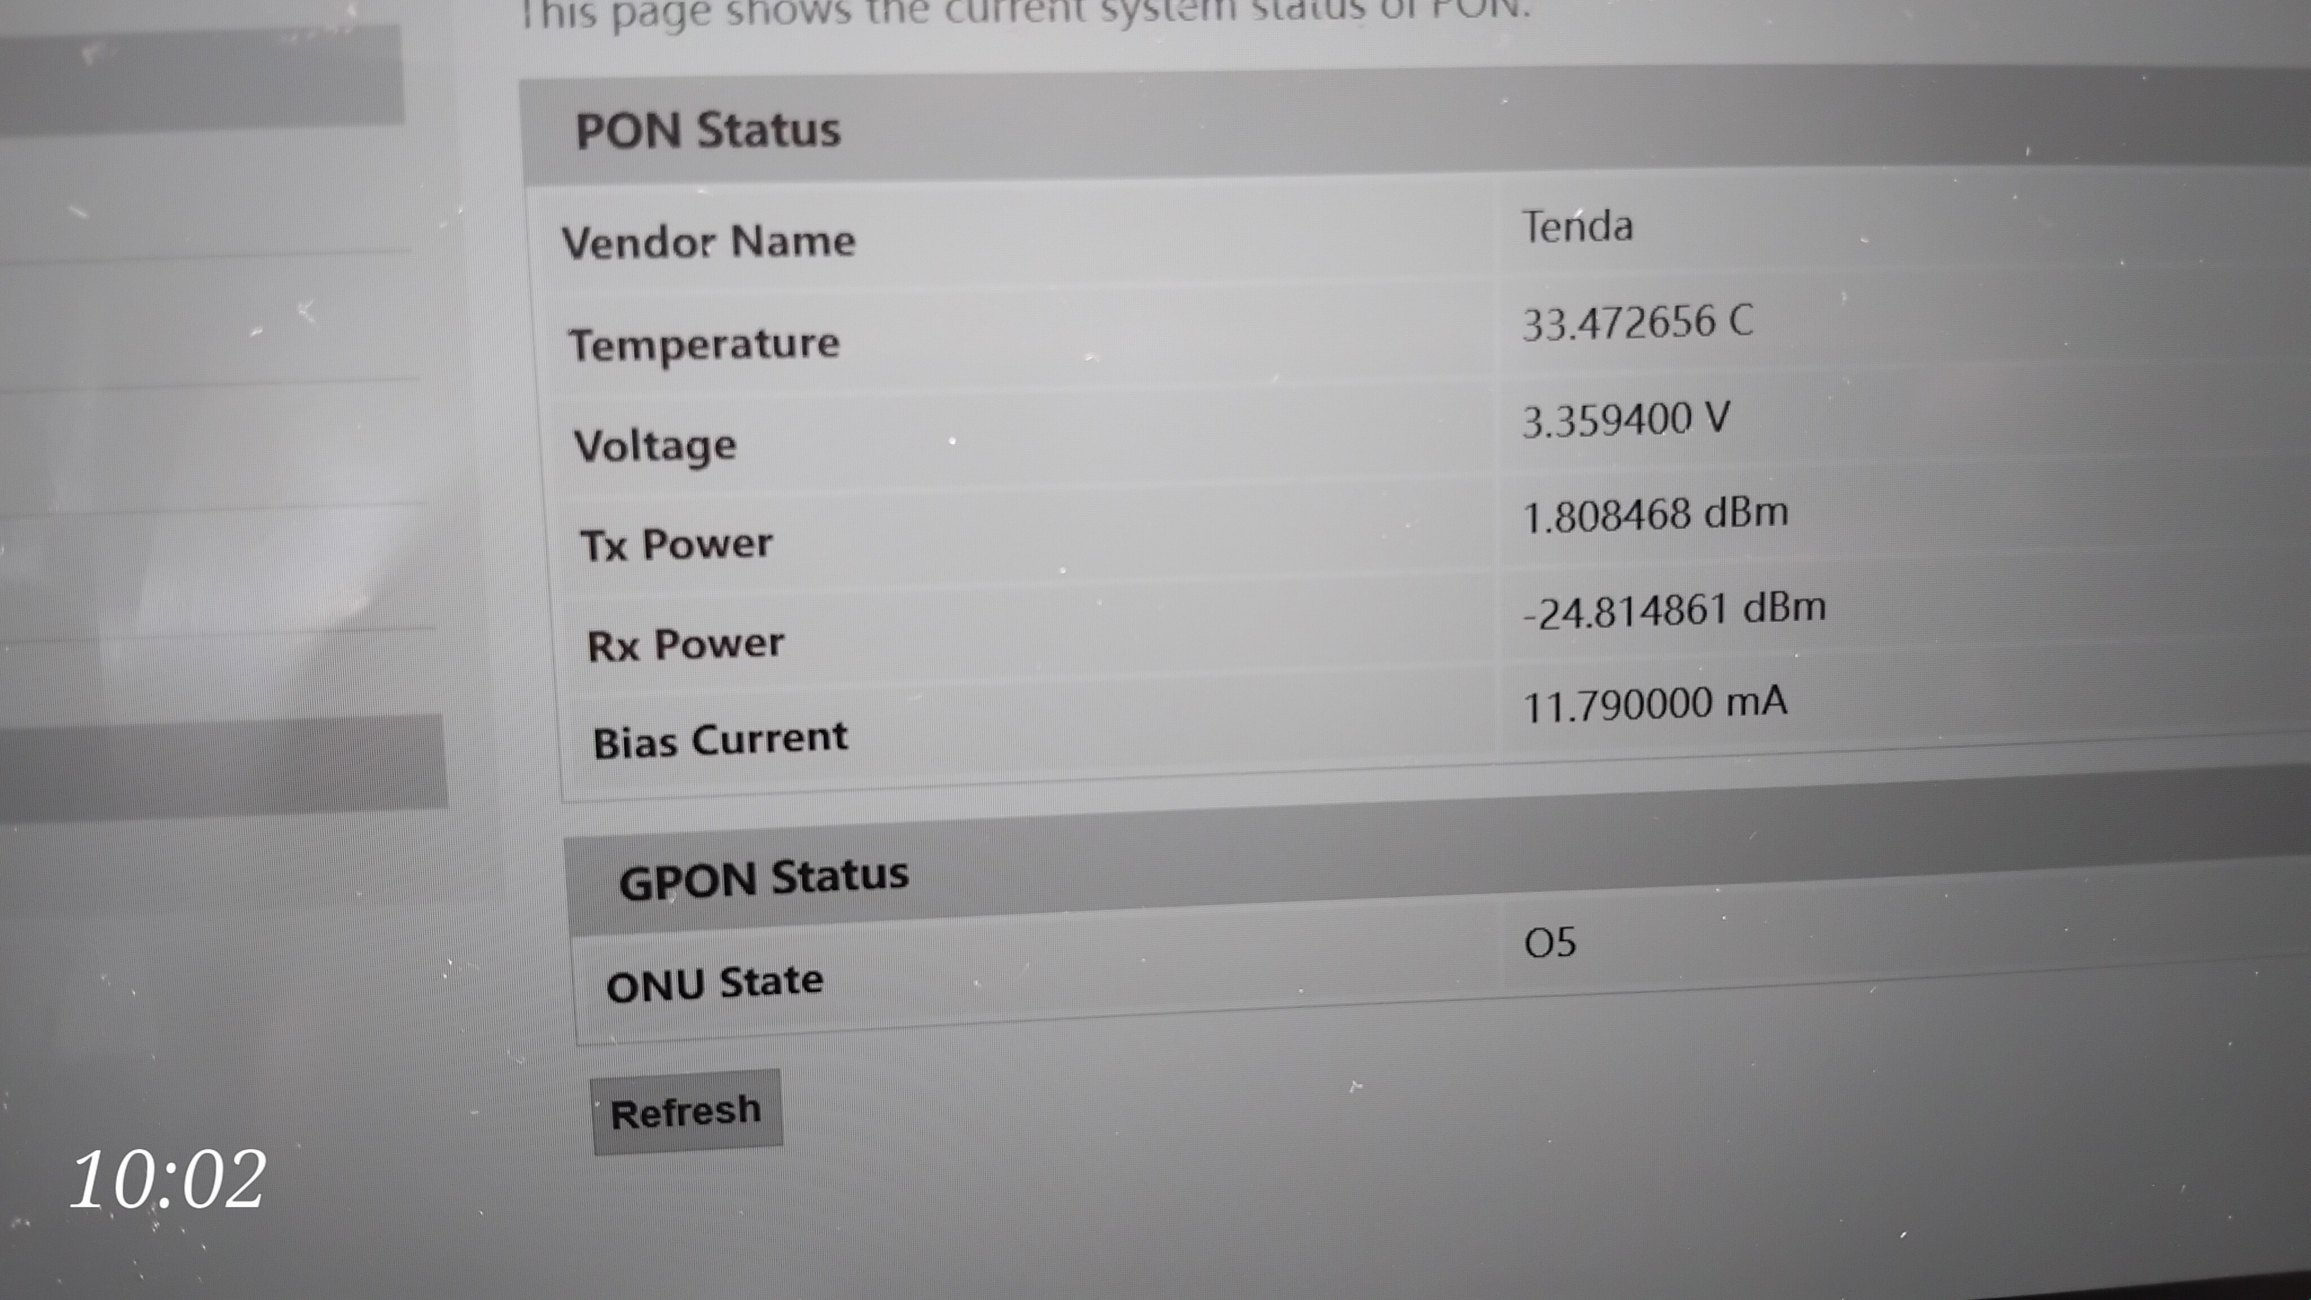The image size is (2311, 1300).
Task: Click the Tx Power label
Action: [676, 544]
